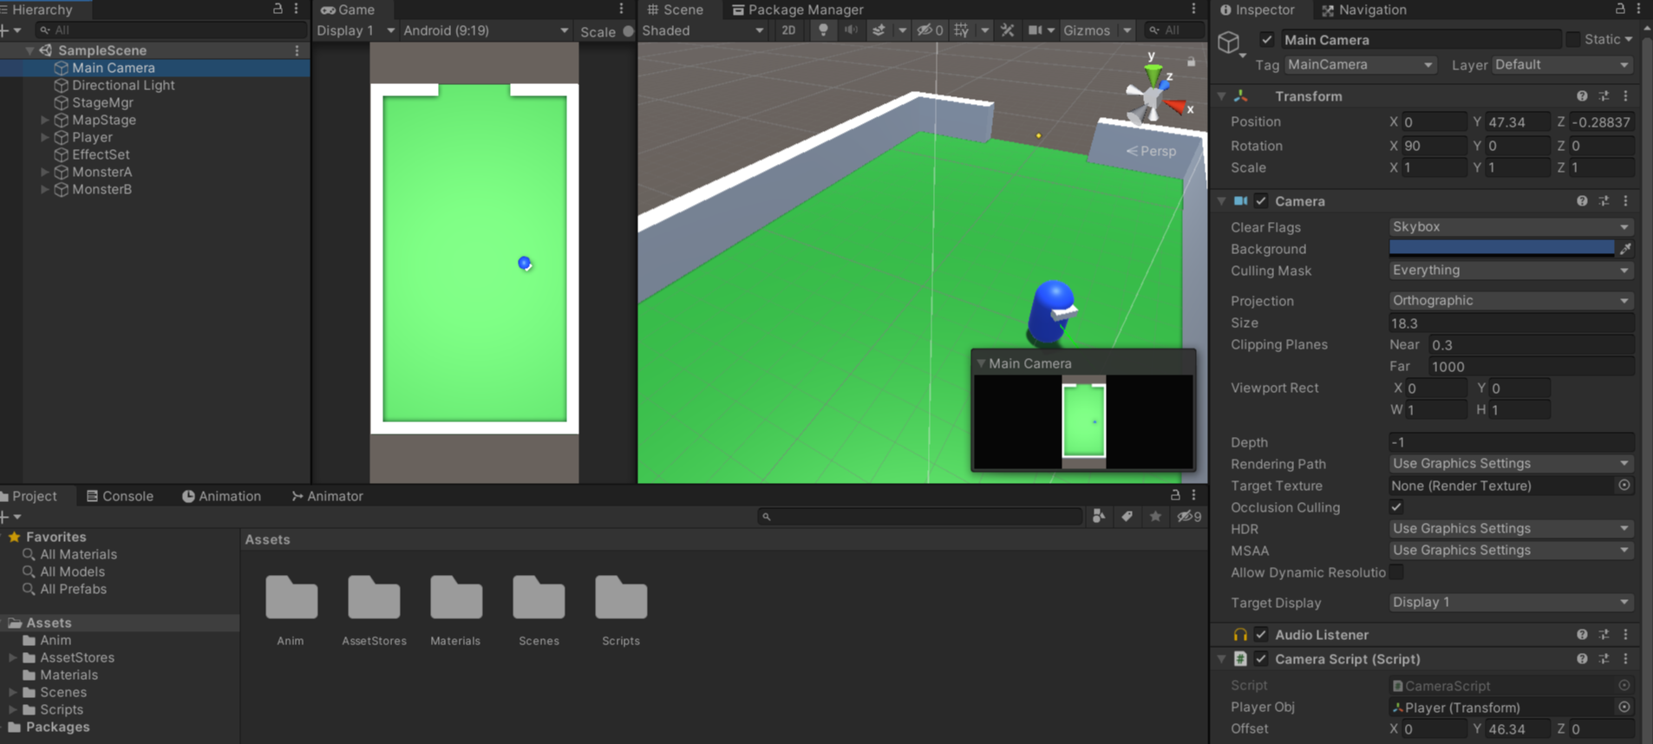Click the orthographic Size input field

[1511, 323]
